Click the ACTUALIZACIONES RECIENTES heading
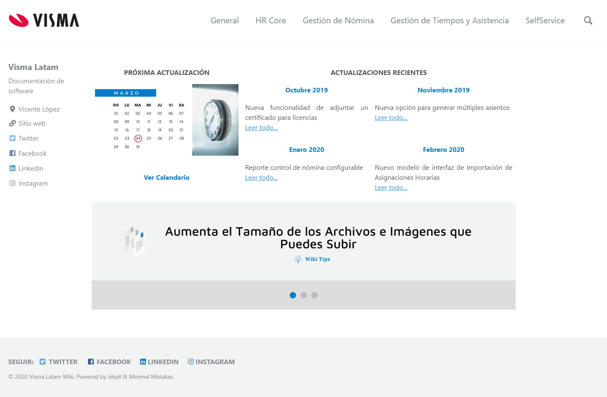Screen dimensions: 607x397 379,72
